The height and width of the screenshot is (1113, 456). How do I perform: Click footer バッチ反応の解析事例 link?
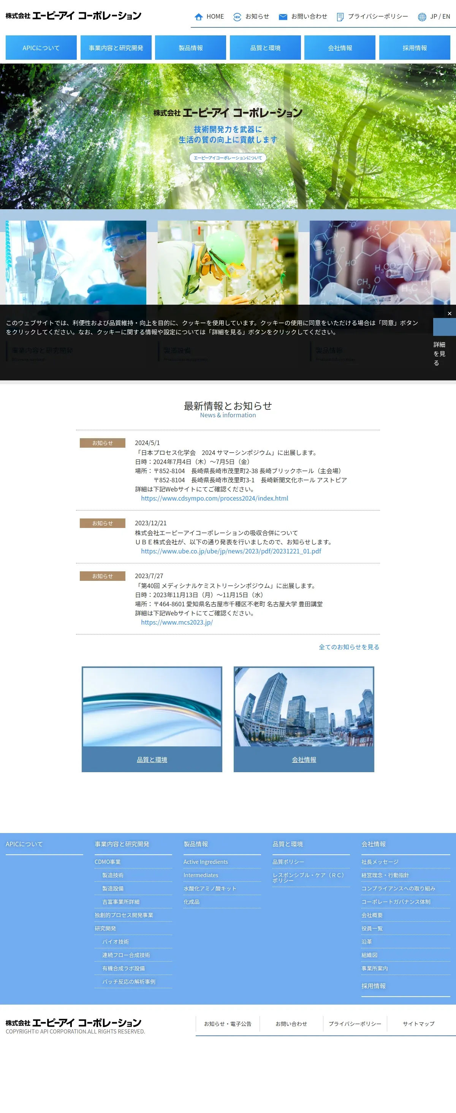(x=129, y=982)
